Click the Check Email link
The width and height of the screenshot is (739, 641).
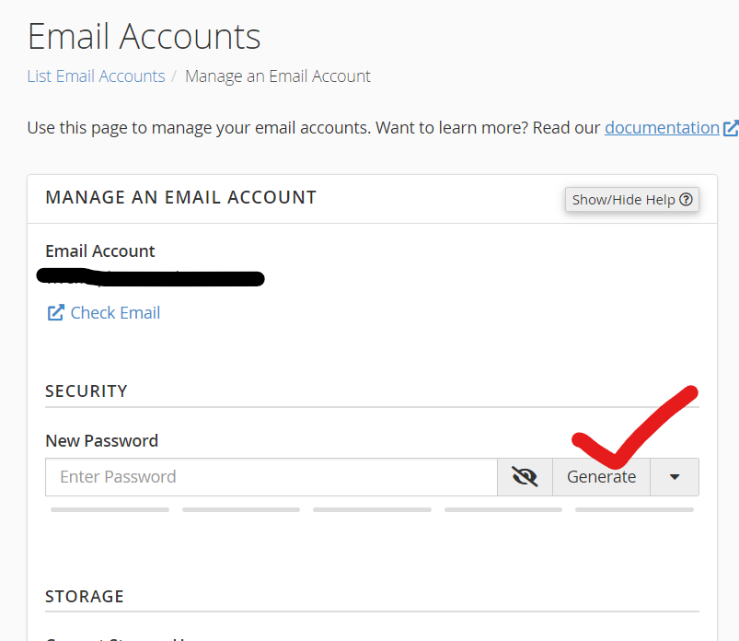coord(115,313)
